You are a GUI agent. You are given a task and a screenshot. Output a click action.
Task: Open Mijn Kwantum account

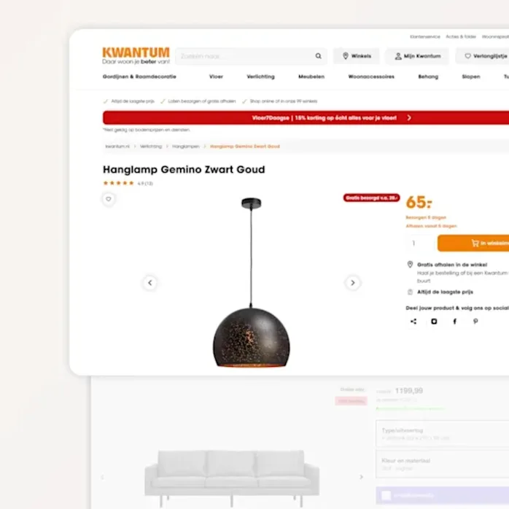[417, 56]
